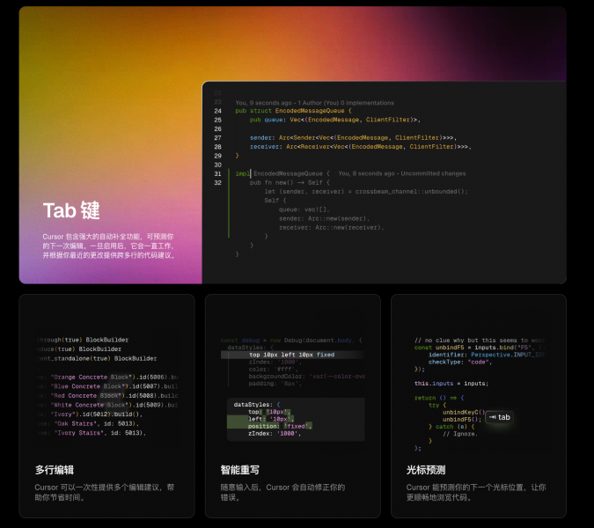Click the '} catch (e) {' line
The height and width of the screenshot is (528, 594).
click(x=451, y=427)
